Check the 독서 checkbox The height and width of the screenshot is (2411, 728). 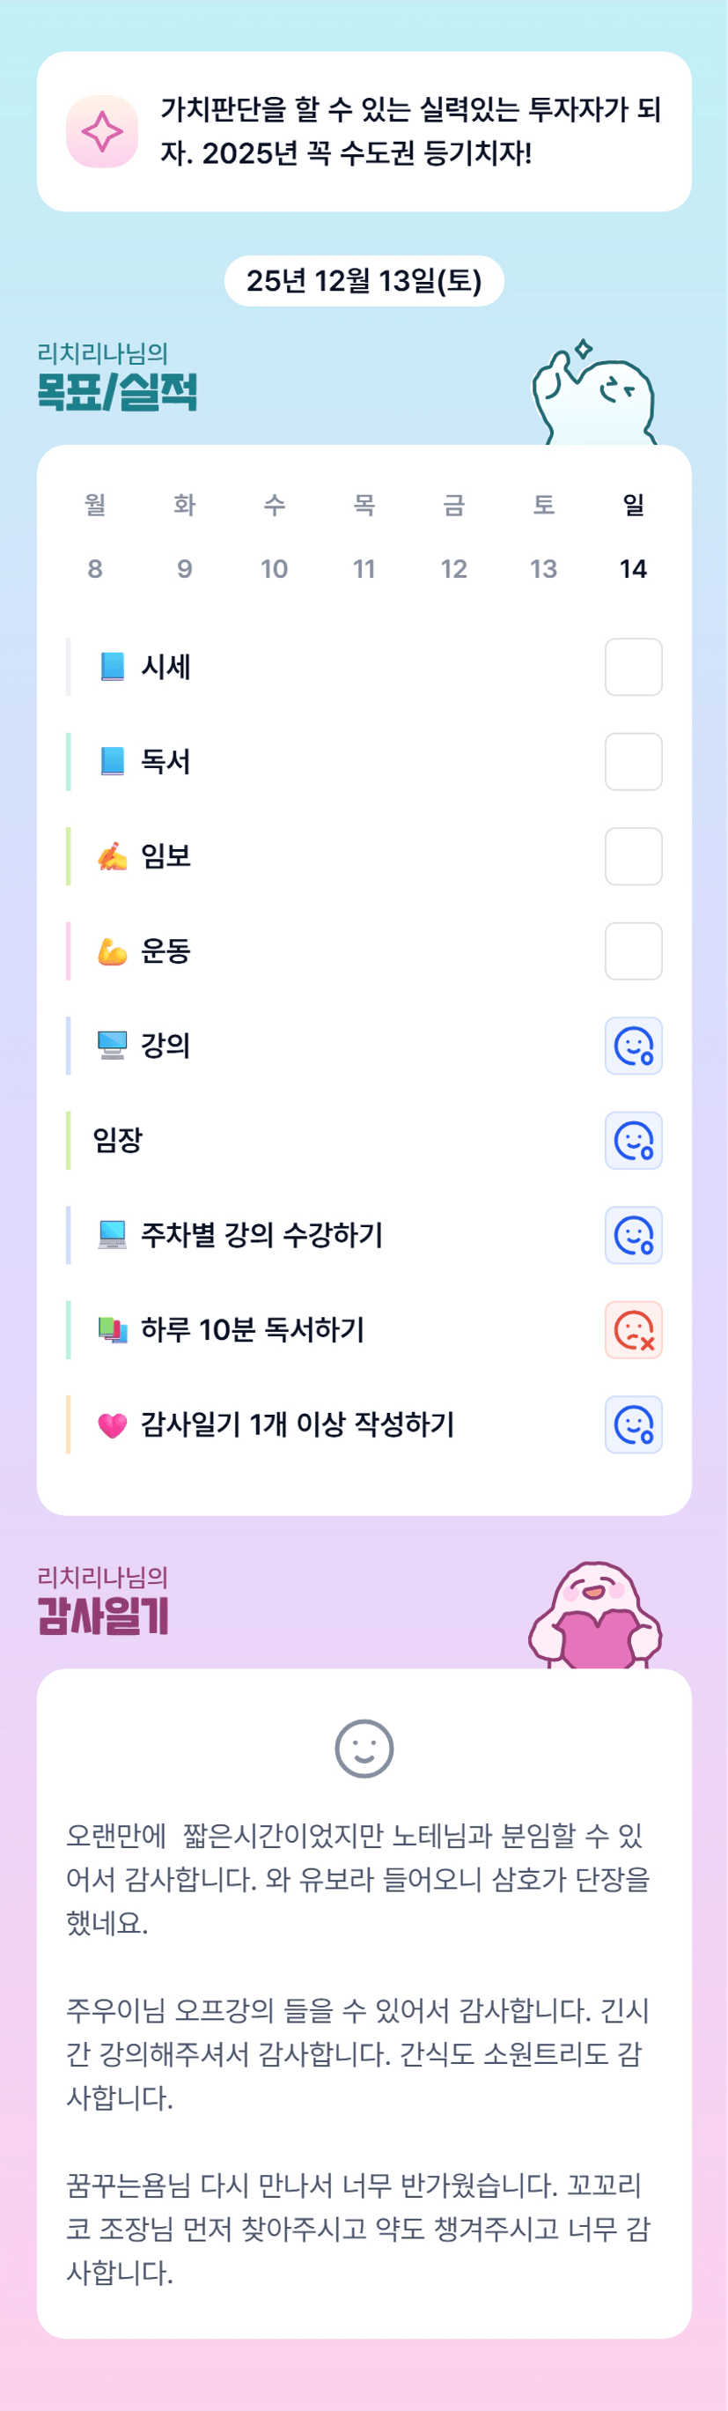tap(634, 761)
